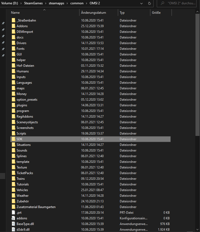
Task: Select the Vehicles folder icon
Action: tap(14, 190)
